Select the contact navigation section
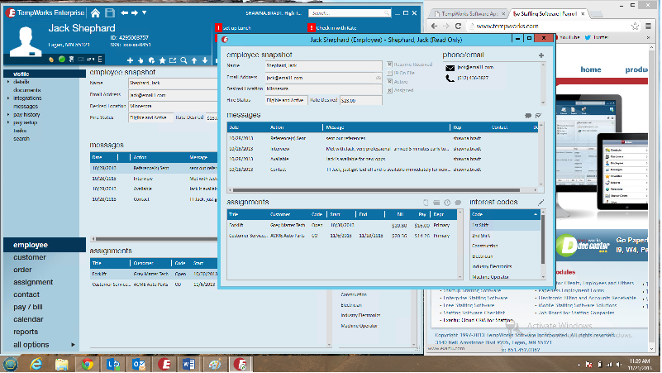The image size is (662, 373). point(26,294)
